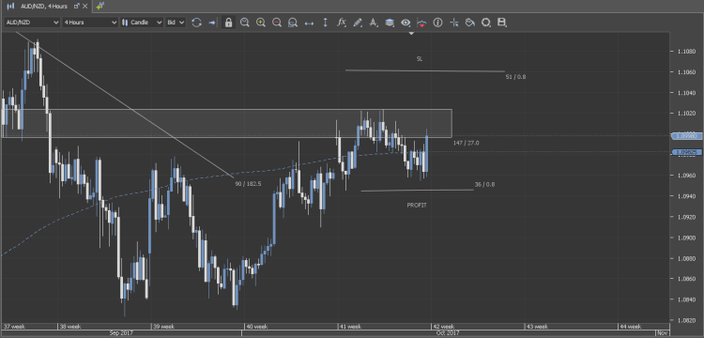Click the refresh chart data icon
Viewport: 704px width, 338px height.
pos(196,23)
